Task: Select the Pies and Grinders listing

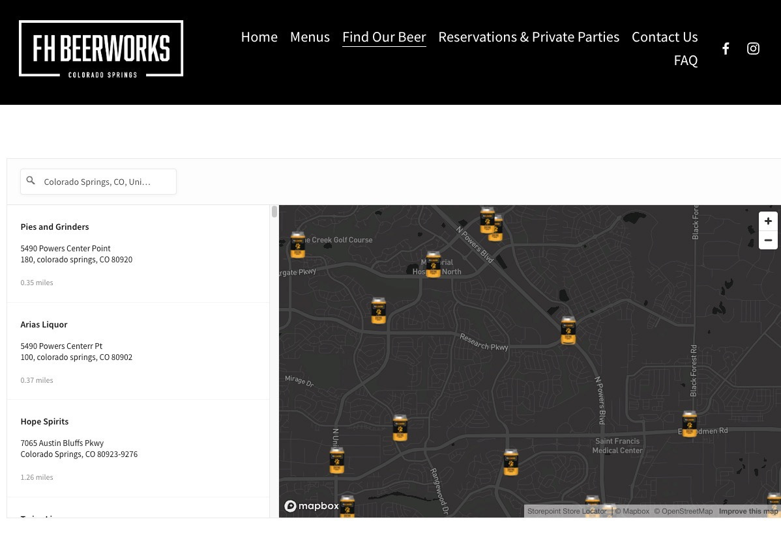Action: pos(138,254)
